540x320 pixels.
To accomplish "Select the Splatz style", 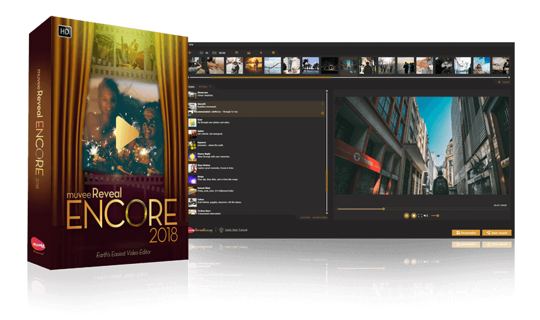I will [257, 133].
